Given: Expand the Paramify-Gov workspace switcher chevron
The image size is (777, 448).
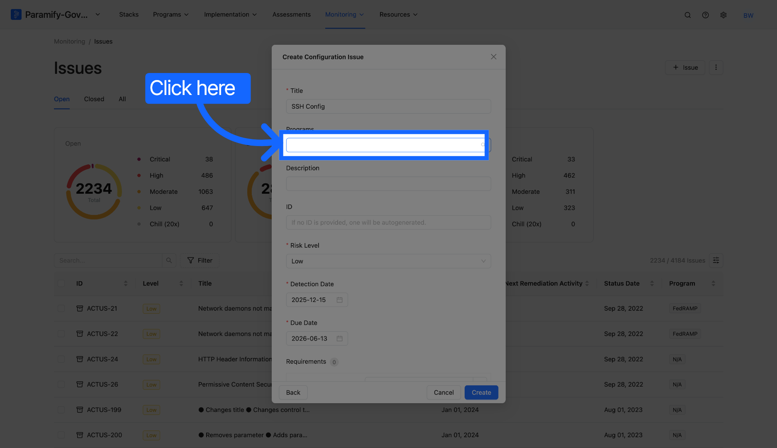Looking at the screenshot, I should [x=98, y=15].
